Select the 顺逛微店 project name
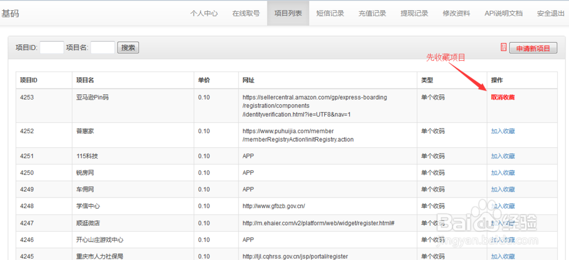This screenshot has width=569, height=260. [88, 223]
